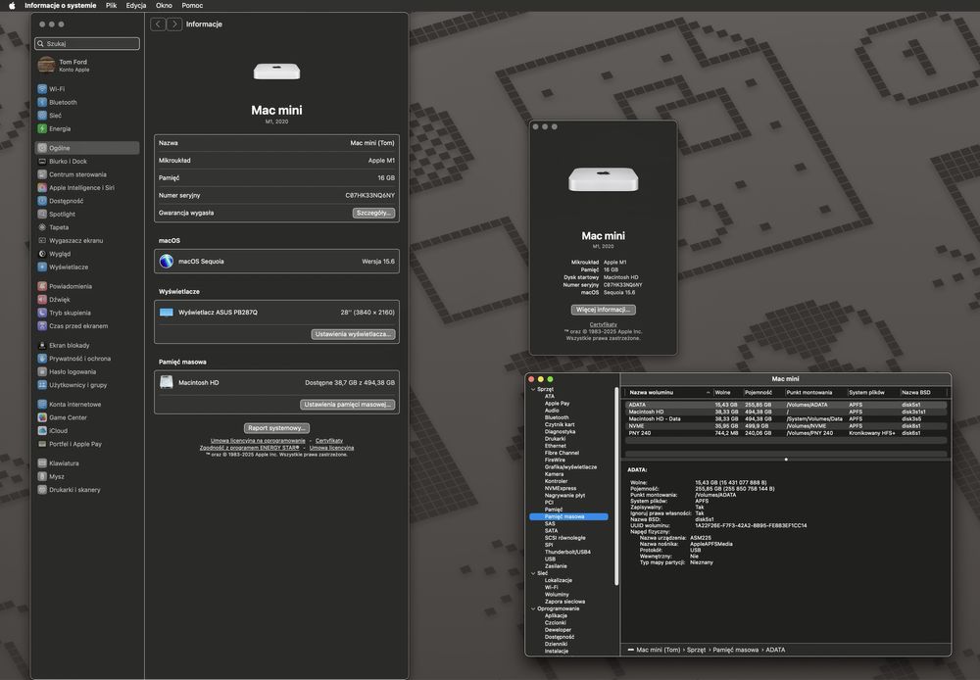The width and height of the screenshot is (980, 680).
Task: Select Konta internetowe in the sidebar
Action: tap(87, 405)
